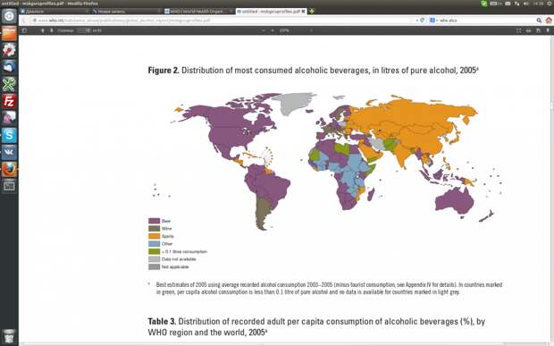Click the purple Beer legend swatch
554x346 pixels.
pyautogui.click(x=154, y=221)
